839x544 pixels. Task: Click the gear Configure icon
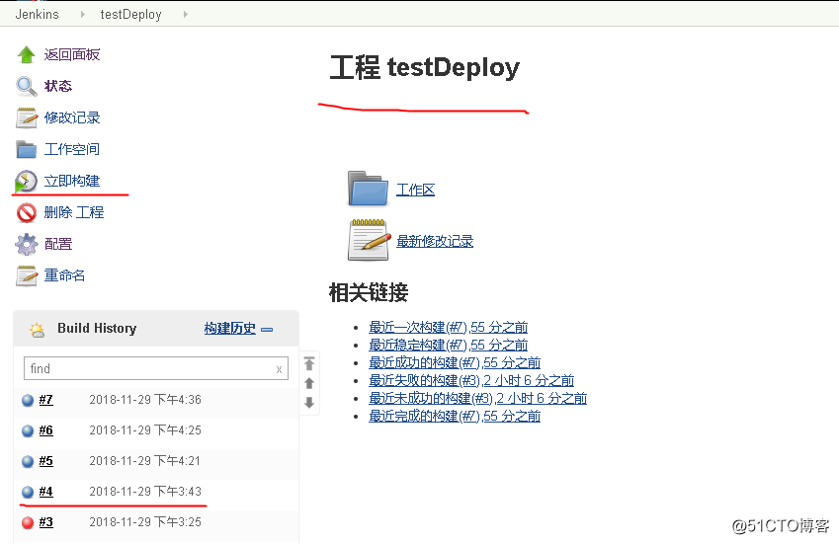pos(27,244)
